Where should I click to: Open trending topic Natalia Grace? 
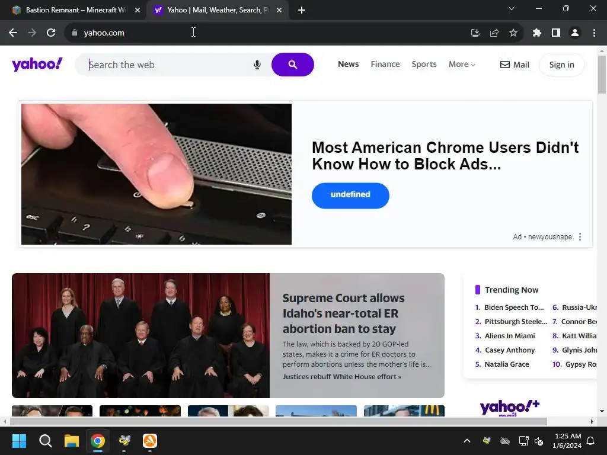pos(506,364)
